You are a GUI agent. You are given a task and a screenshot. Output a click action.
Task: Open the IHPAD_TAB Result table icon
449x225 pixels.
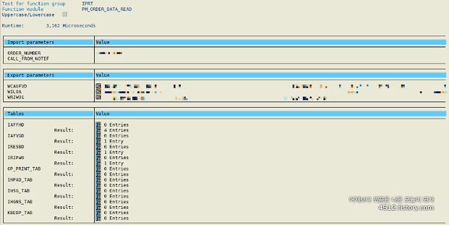point(99,185)
